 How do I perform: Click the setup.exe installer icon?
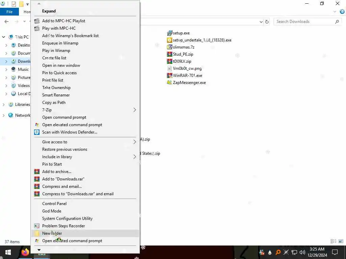pyautogui.click(x=170, y=33)
